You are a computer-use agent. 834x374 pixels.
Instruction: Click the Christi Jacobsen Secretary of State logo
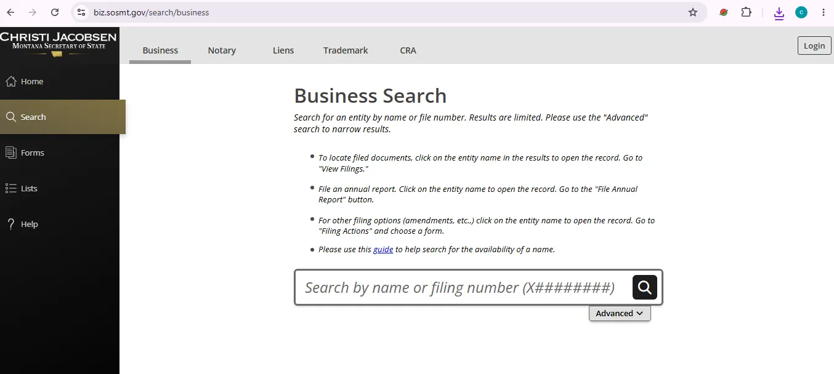point(59,44)
